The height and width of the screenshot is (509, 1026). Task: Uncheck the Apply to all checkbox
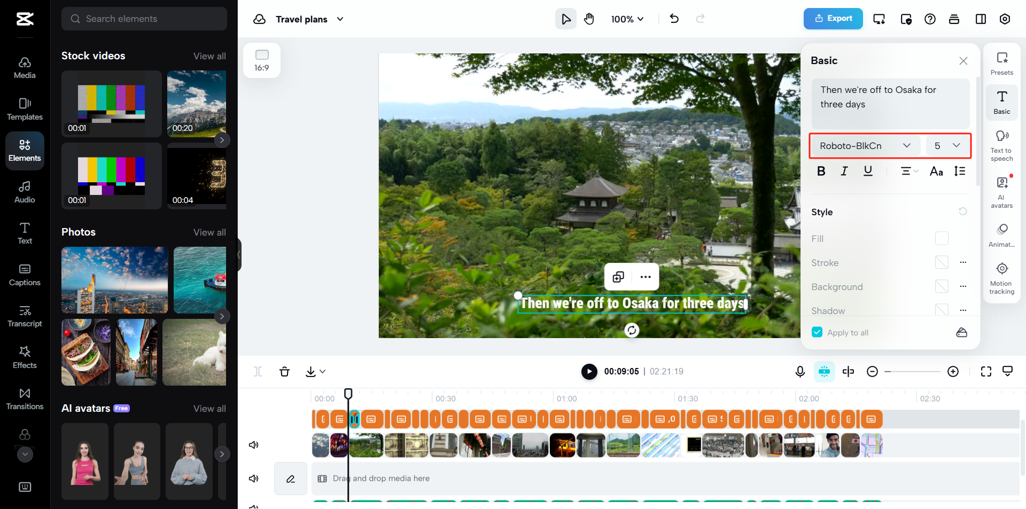pyautogui.click(x=817, y=332)
